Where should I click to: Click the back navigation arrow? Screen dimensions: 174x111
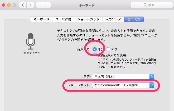coord(23,5)
